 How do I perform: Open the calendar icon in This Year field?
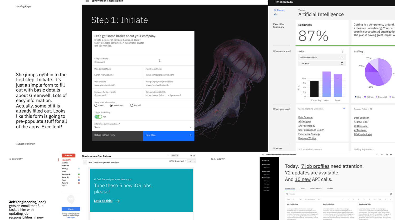click(342, 63)
